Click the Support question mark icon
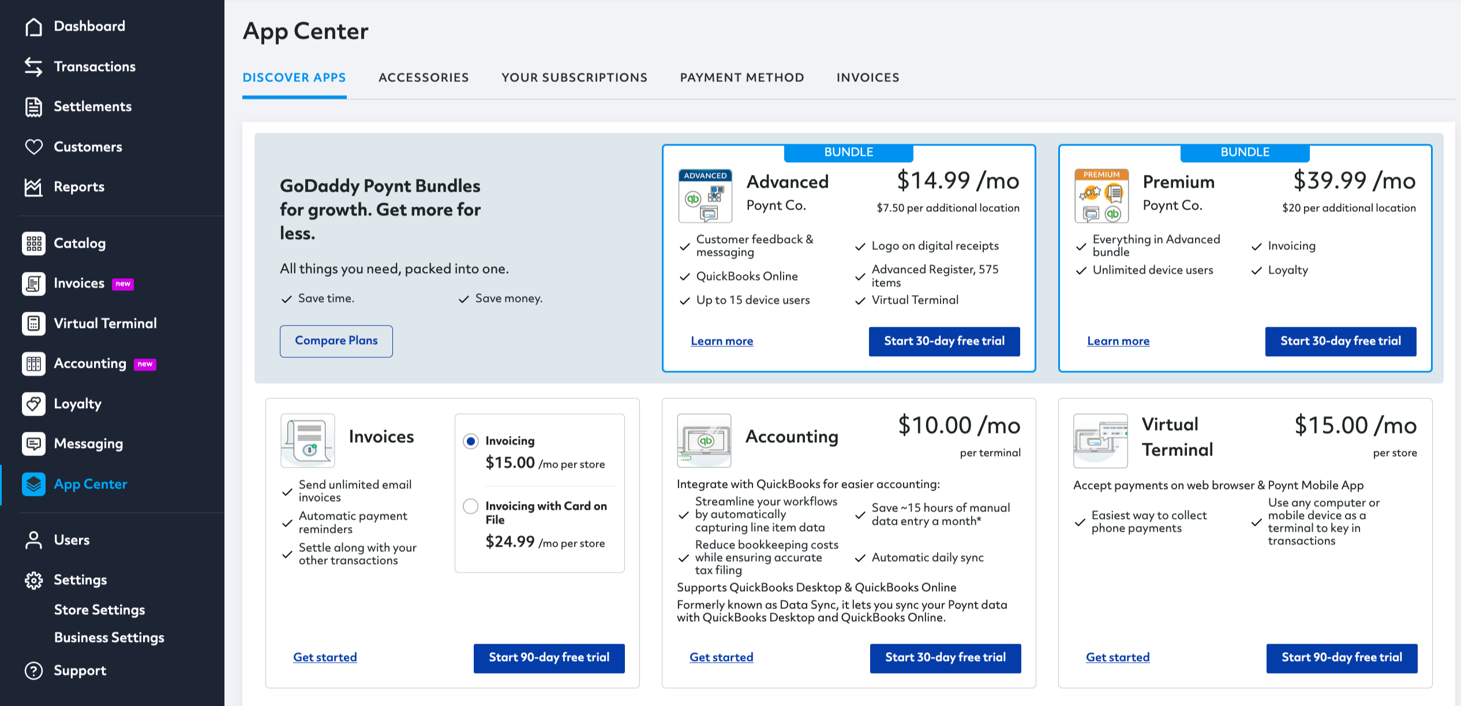This screenshot has height=706, width=1461. coord(33,671)
